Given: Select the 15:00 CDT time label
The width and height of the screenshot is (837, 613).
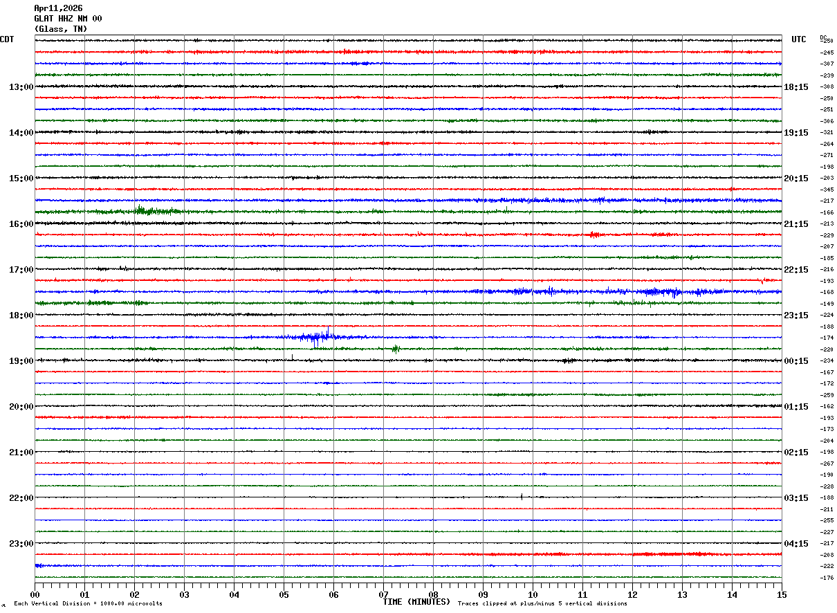Looking at the screenshot, I should click(21, 179).
